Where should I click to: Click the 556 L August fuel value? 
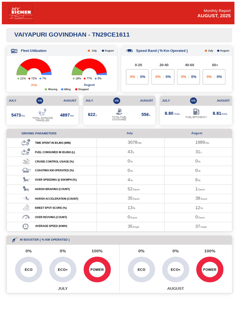click(x=146, y=114)
